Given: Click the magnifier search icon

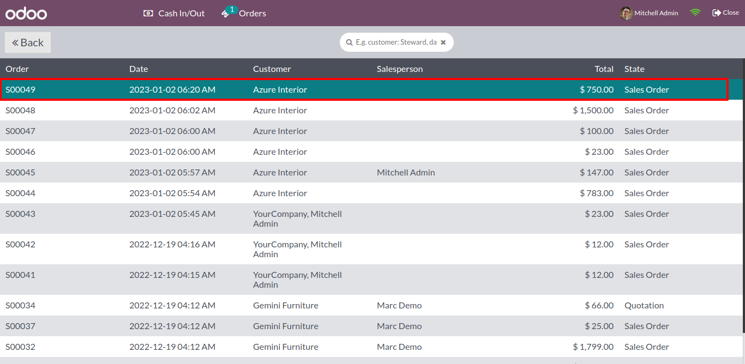Looking at the screenshot, I should pyautogui.click(x=349, y=42).
